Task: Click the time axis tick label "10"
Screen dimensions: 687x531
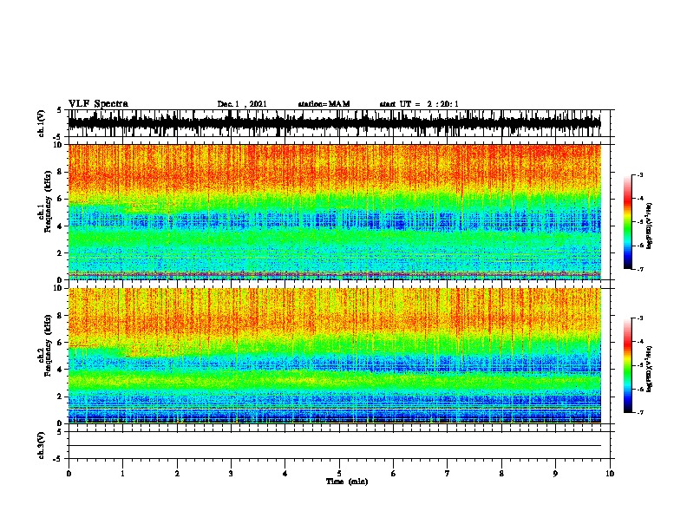Action: pos(610,474)
